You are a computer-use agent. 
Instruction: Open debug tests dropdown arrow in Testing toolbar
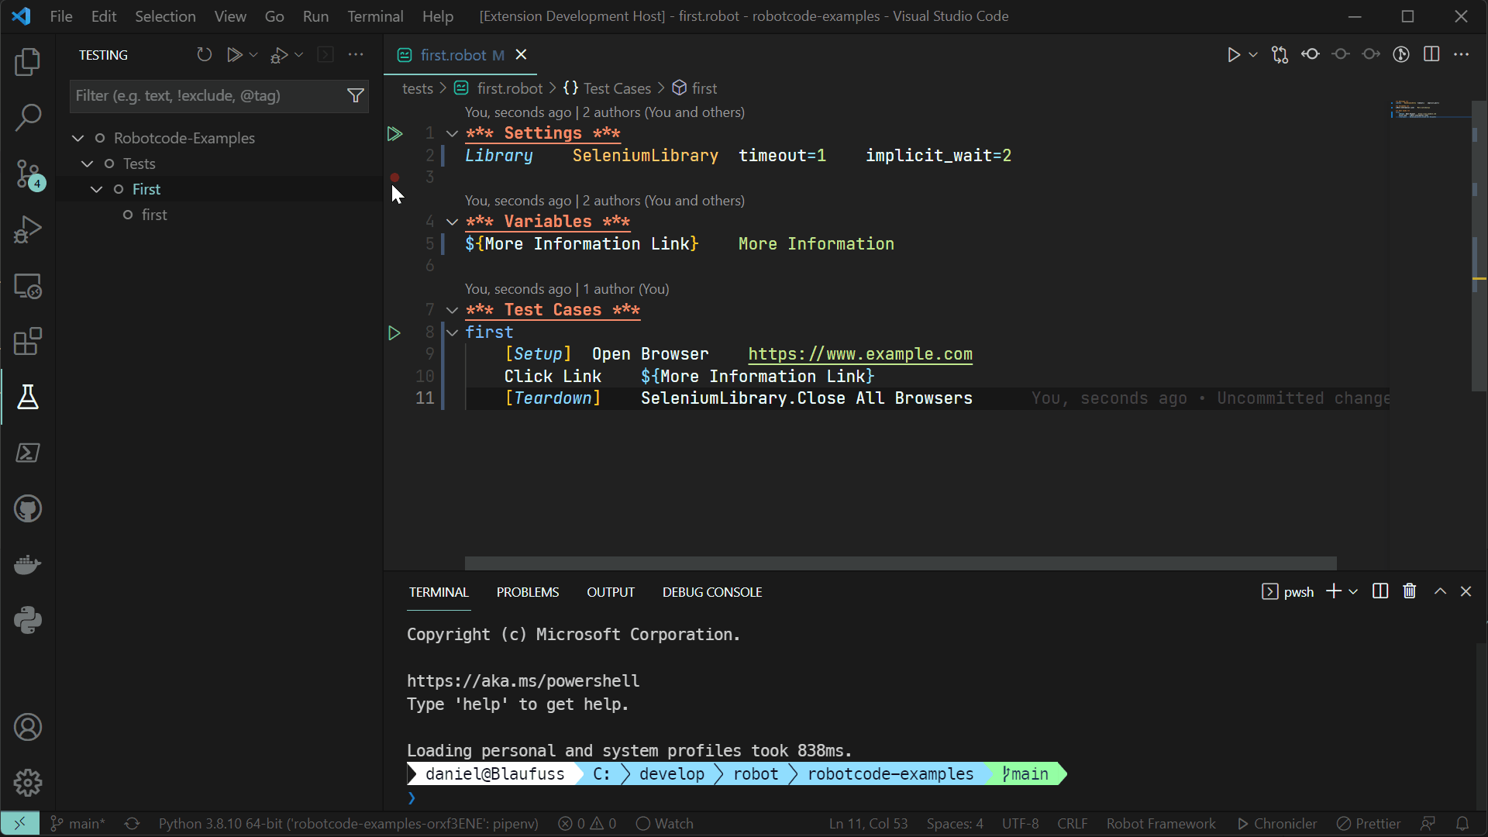coord(299,54)
